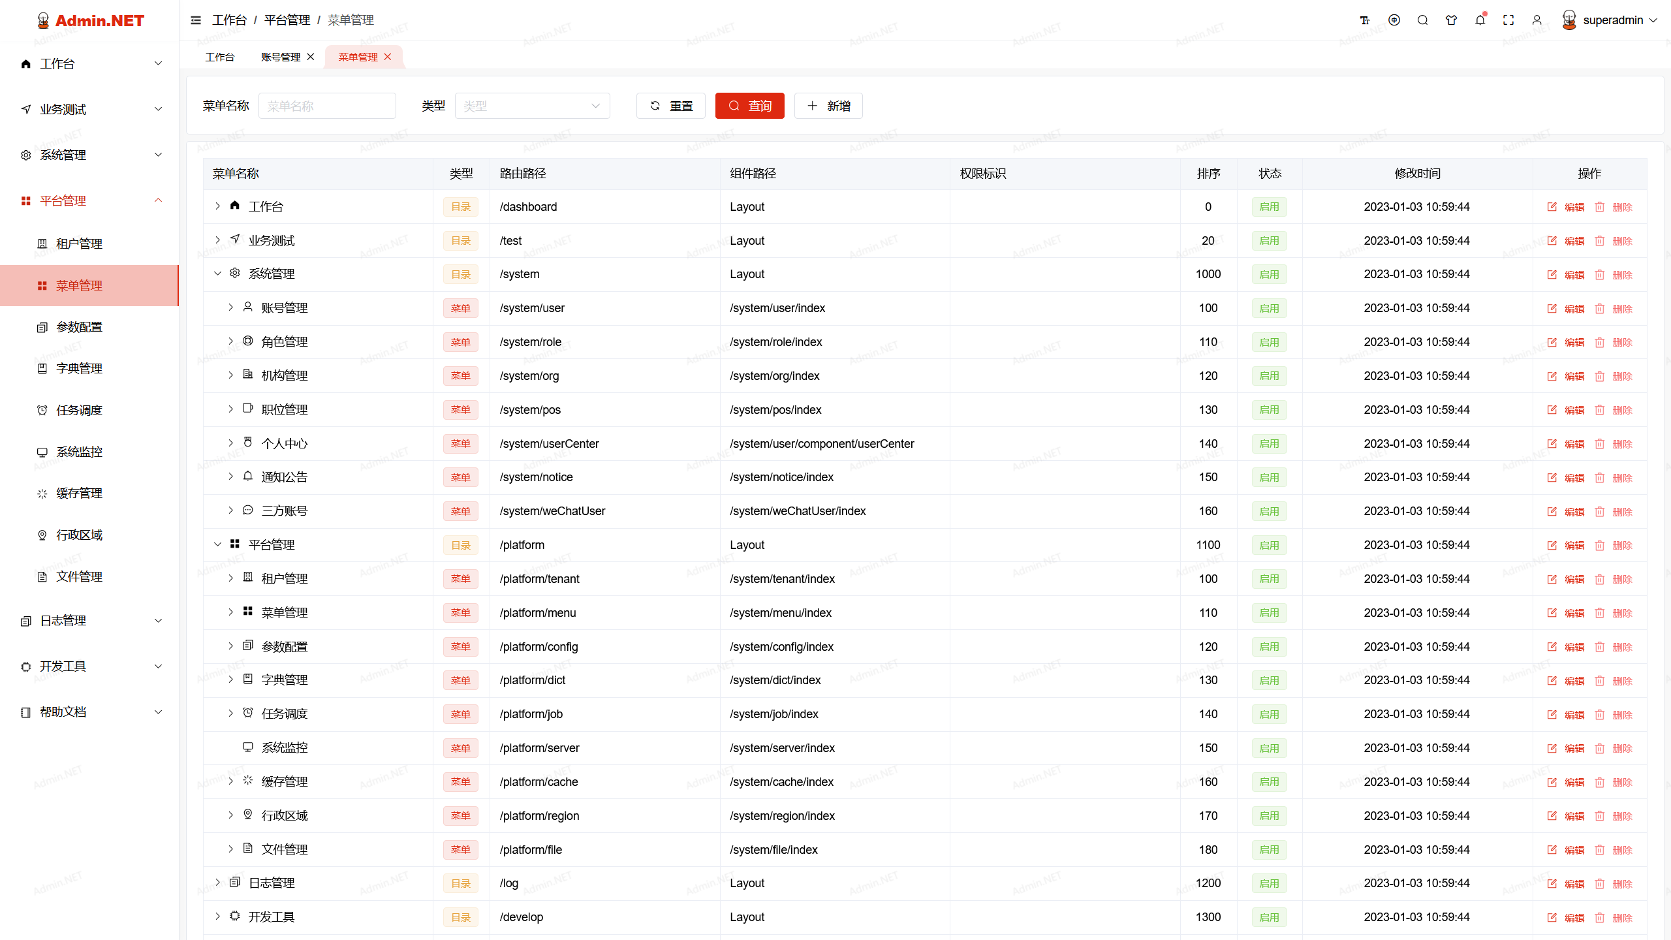Switch to the 账号管理 tab

[281, 57]
